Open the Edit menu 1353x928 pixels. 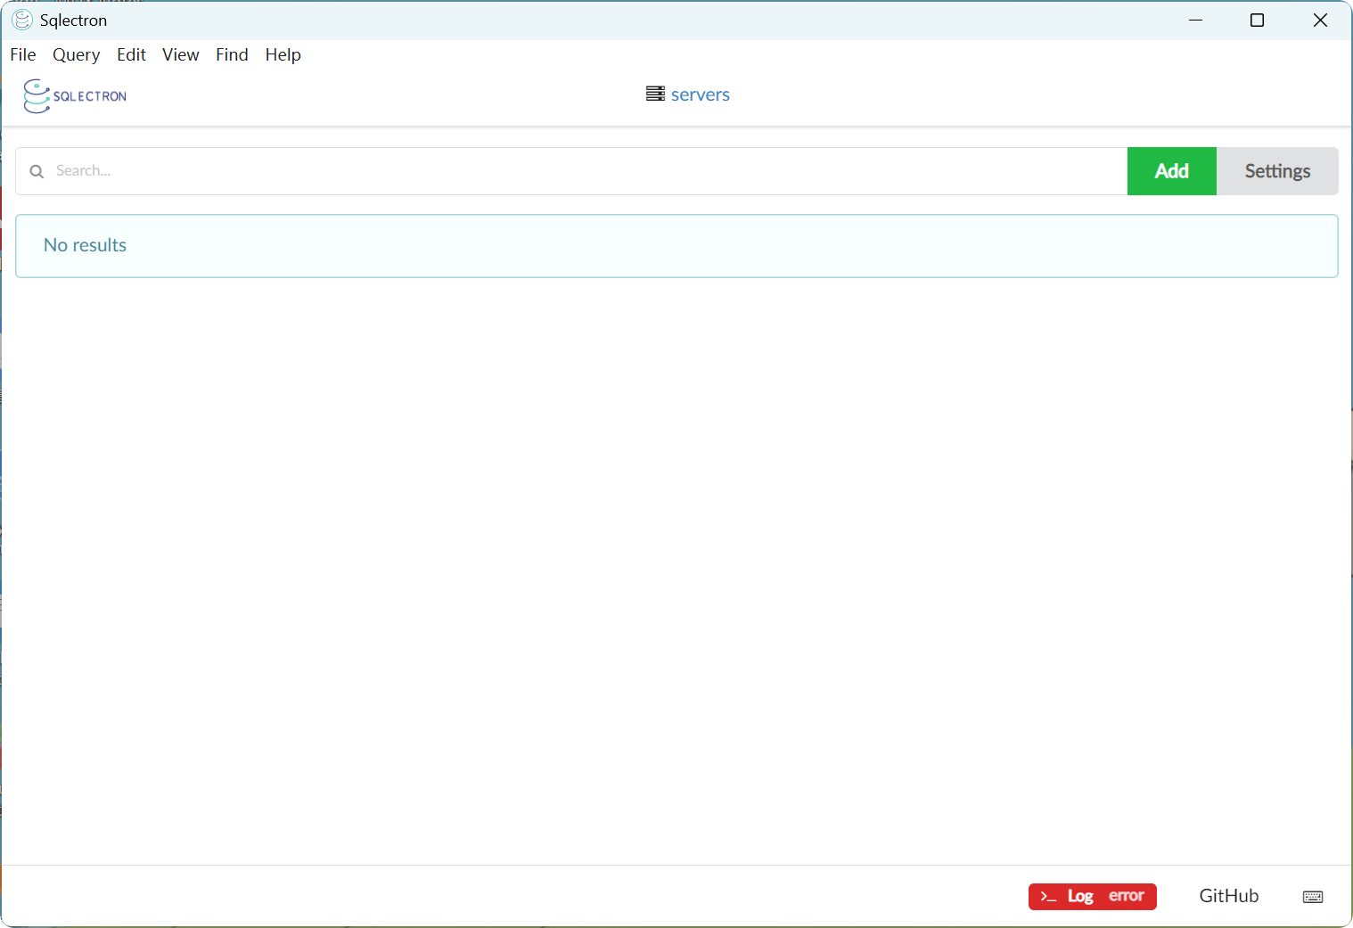131,54
